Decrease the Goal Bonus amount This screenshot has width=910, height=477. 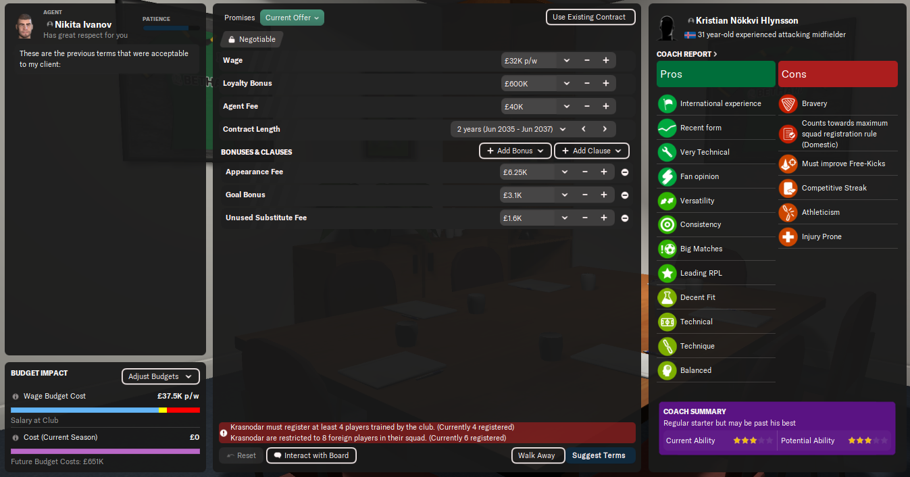pyautogui.click(x=585, y=195)
